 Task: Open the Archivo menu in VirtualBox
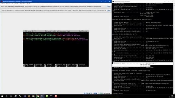[x=3, y=4]
